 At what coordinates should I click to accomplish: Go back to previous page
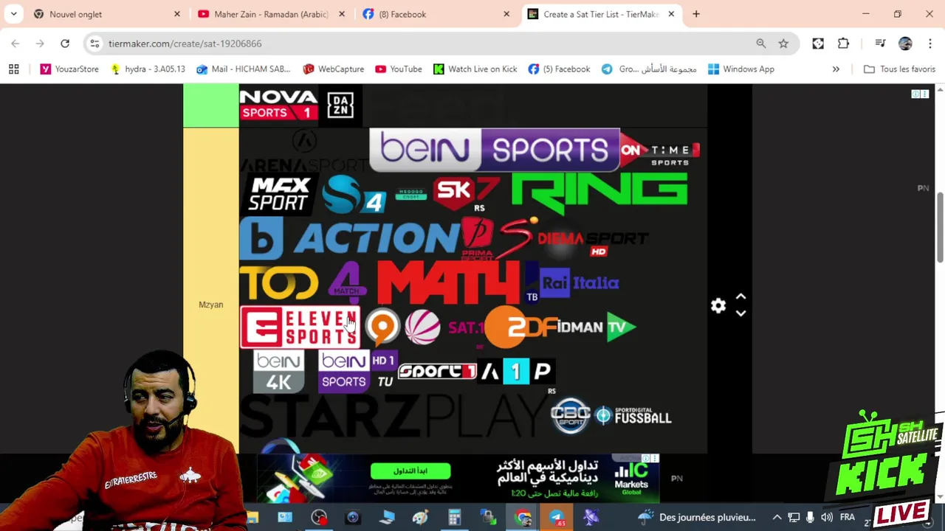16,44
